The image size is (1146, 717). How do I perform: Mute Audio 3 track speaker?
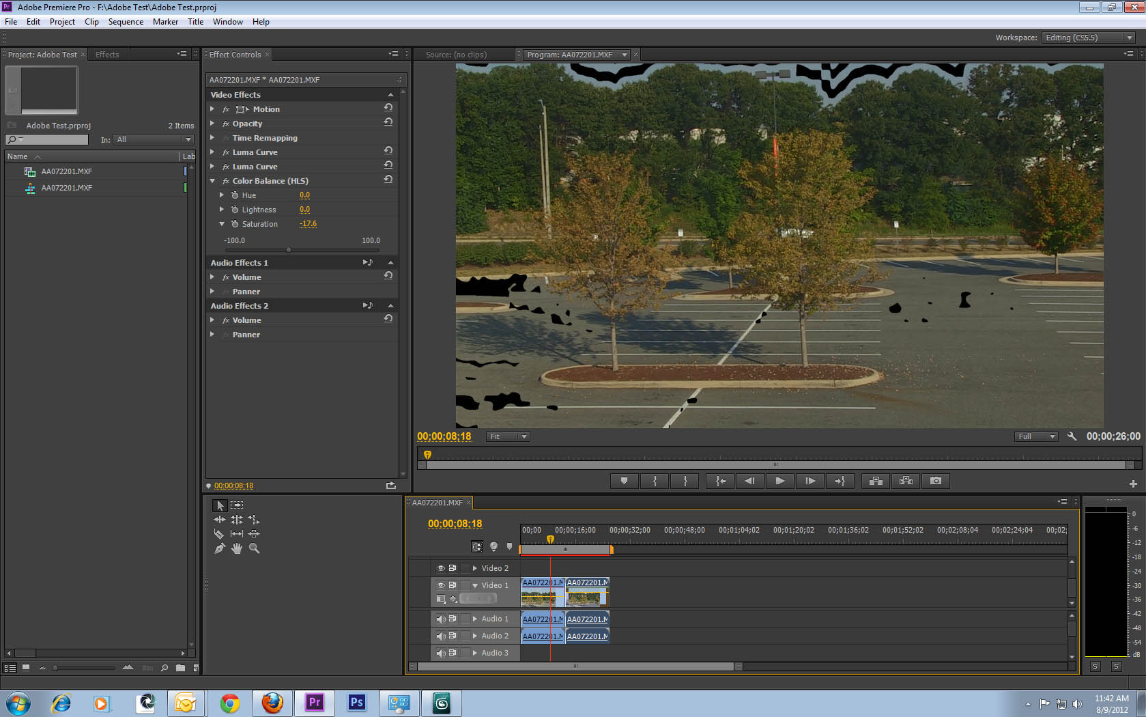pos(441,653)
